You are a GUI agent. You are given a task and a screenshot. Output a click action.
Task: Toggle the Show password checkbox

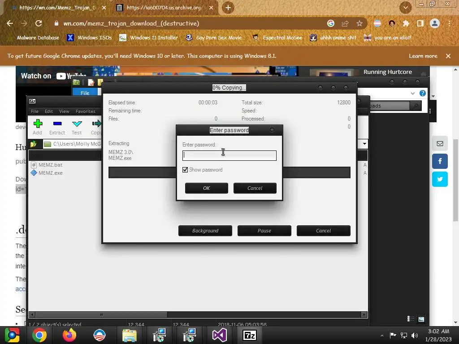click(x=185, y=170)
